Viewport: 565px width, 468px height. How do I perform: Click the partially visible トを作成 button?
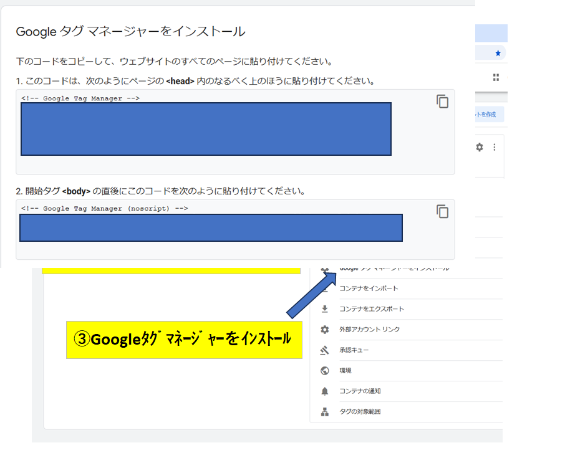coord(488,115)
